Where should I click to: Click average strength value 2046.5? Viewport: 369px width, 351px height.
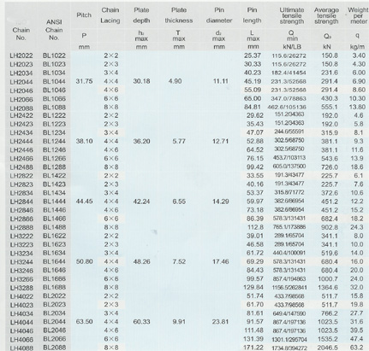[328, 348]
